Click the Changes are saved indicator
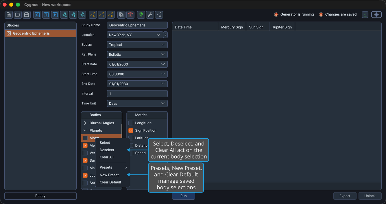This screenshot has height=204, width=386. [x=338, y=14]
